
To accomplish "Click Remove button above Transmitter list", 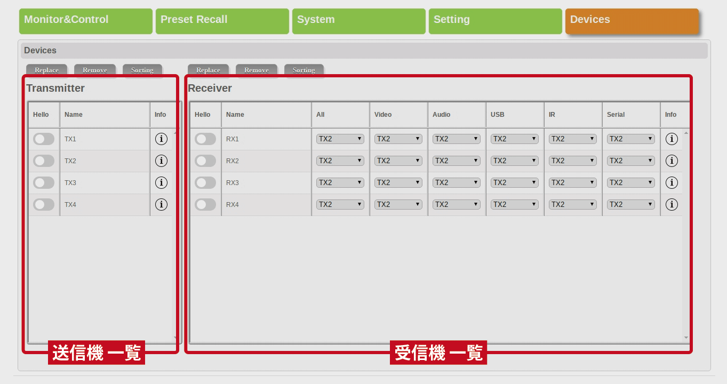I will [95, 70].
